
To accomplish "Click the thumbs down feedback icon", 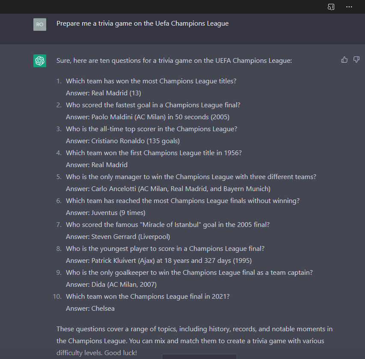I will (x=356, y=60).
